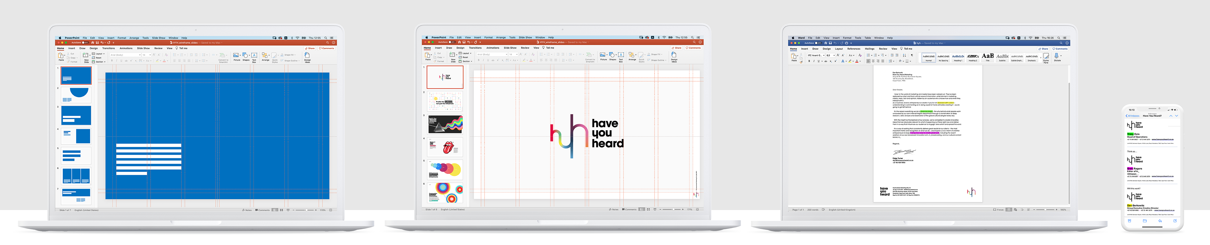Switch to the Mailings tab in Word

(869, 49)
